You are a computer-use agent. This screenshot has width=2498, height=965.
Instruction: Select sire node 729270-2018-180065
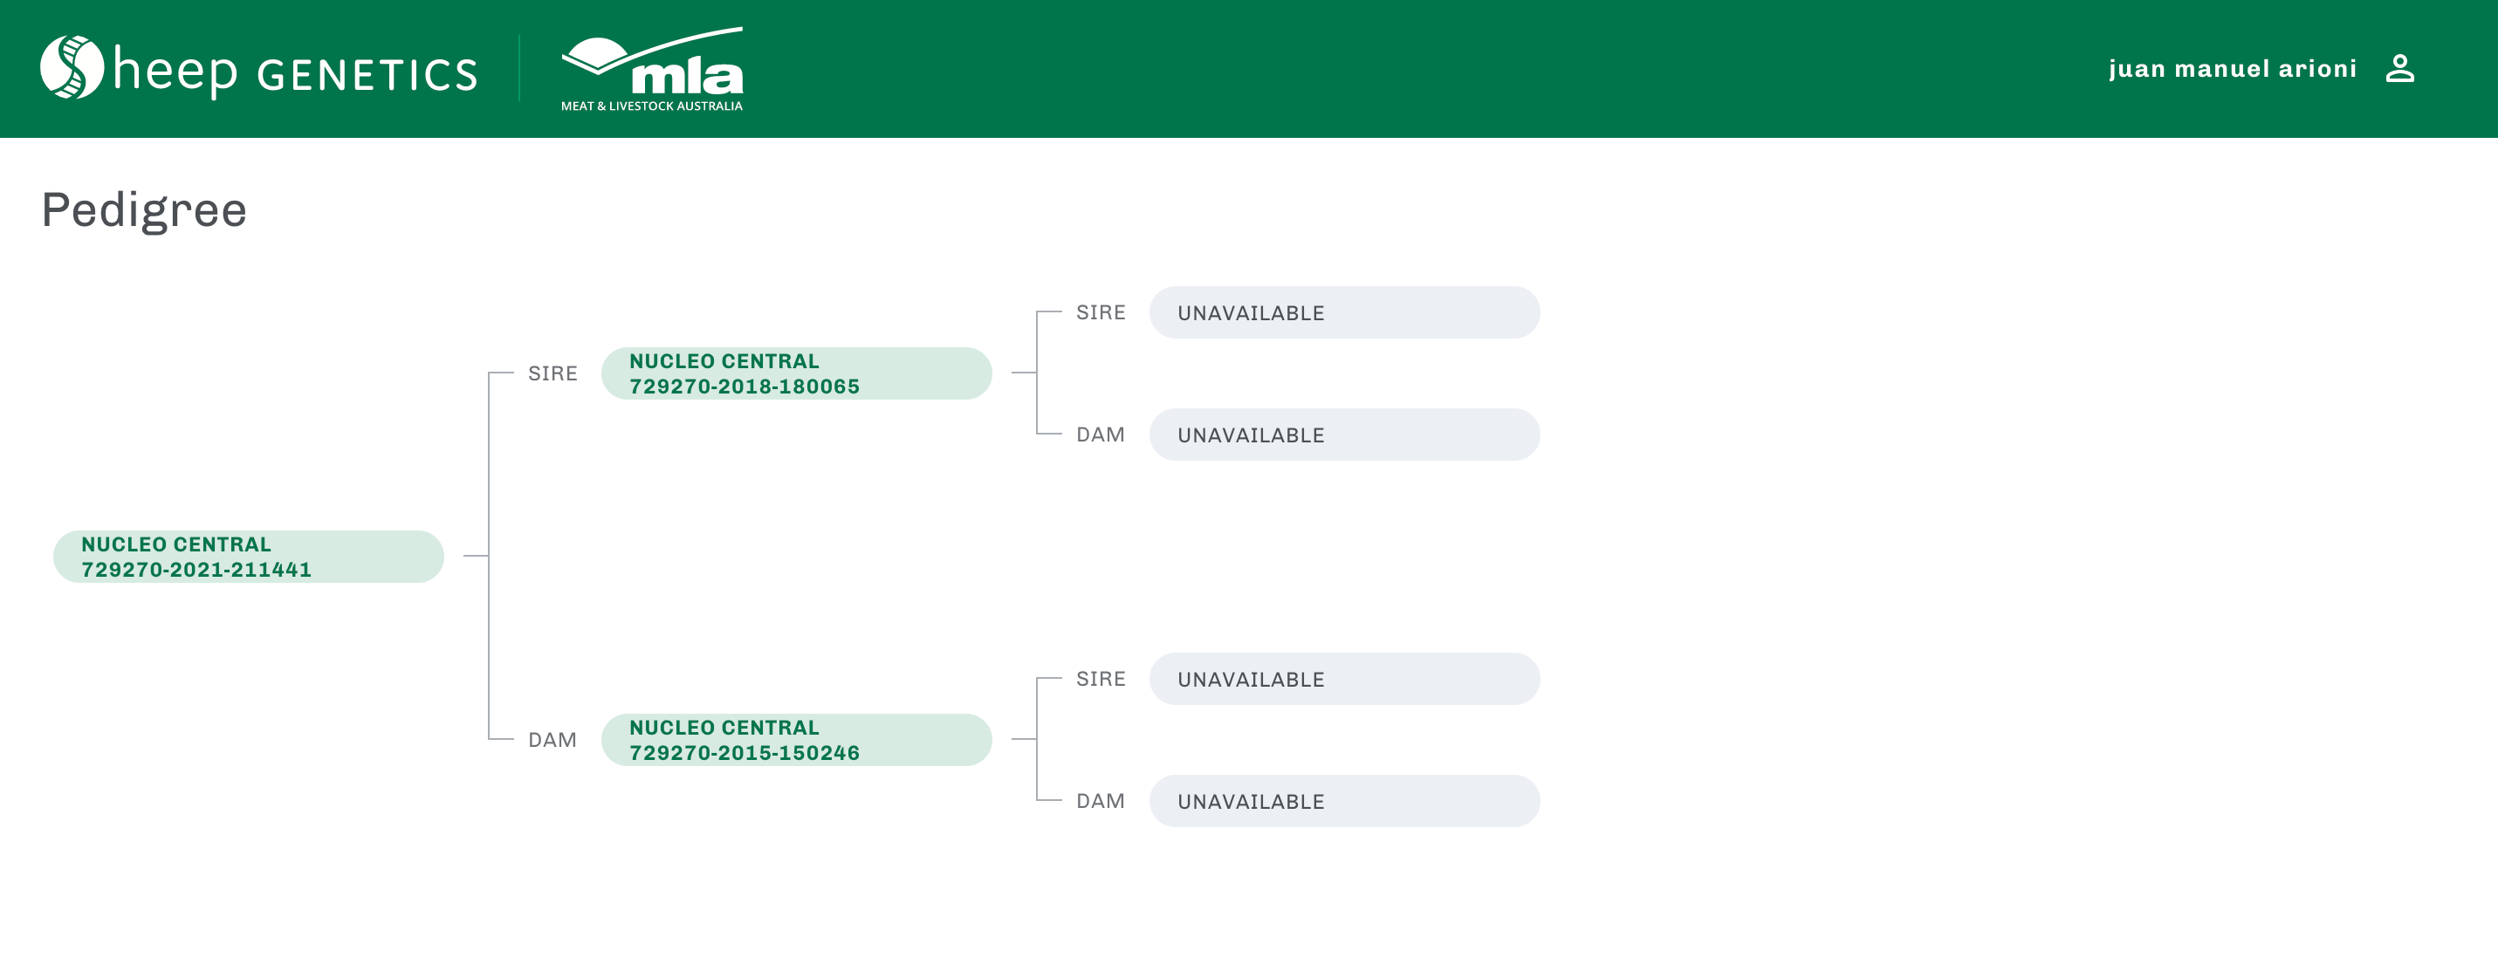[796, 373]
